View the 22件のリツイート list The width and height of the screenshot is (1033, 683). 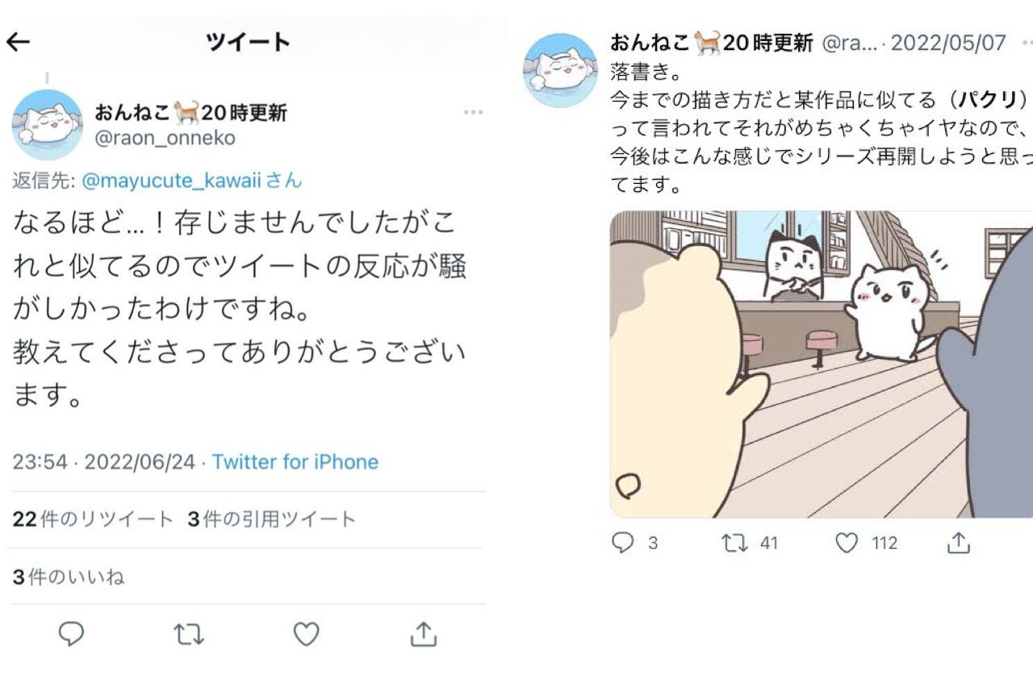click(x=93, y=519)
